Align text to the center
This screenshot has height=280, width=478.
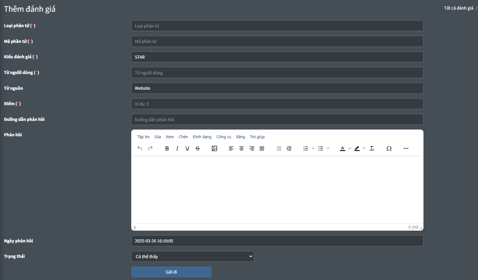[241, 148]
